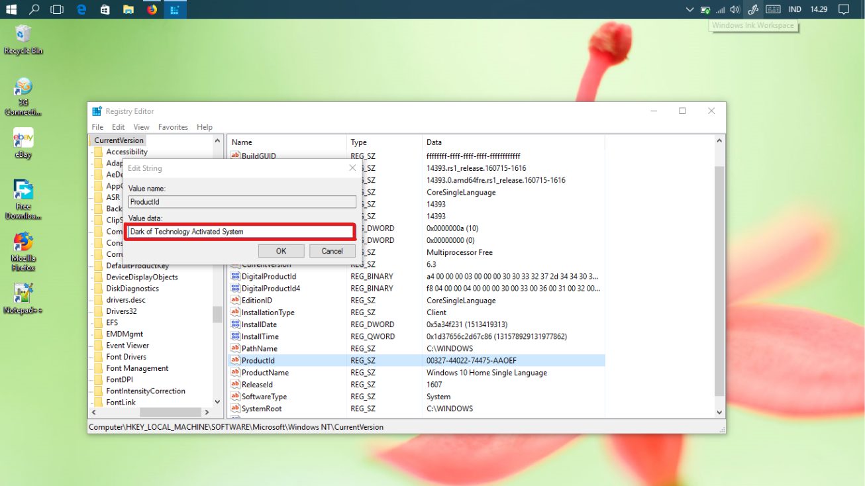Open Microsoft Edge from the taskbar

(x=81, y=9)
